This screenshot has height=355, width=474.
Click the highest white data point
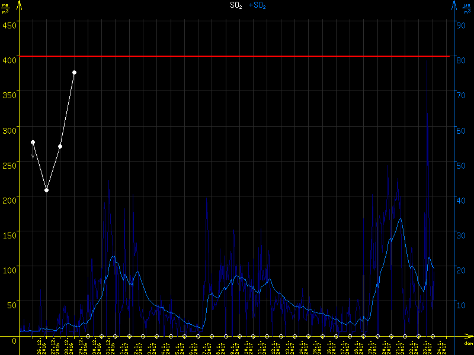(x=74, y=72)
